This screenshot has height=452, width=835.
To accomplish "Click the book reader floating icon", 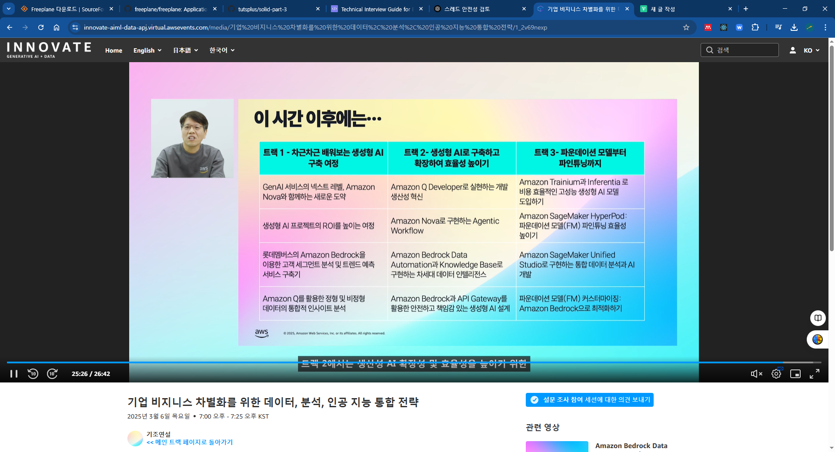I will pyautogui.click(x=818, y=318).
